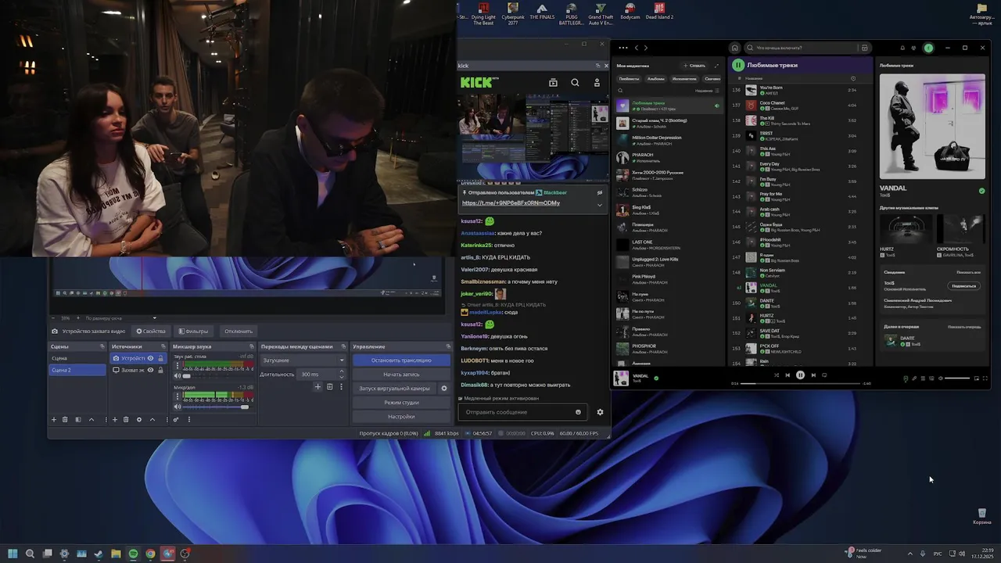Click Начать запись in OBS

pos(401,375)
